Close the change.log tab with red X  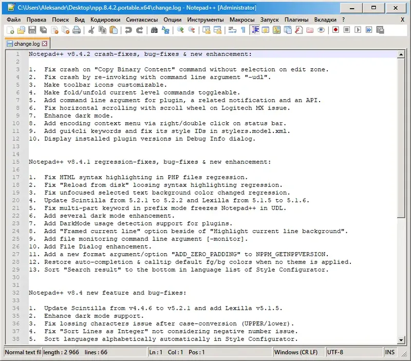[45, 44]
